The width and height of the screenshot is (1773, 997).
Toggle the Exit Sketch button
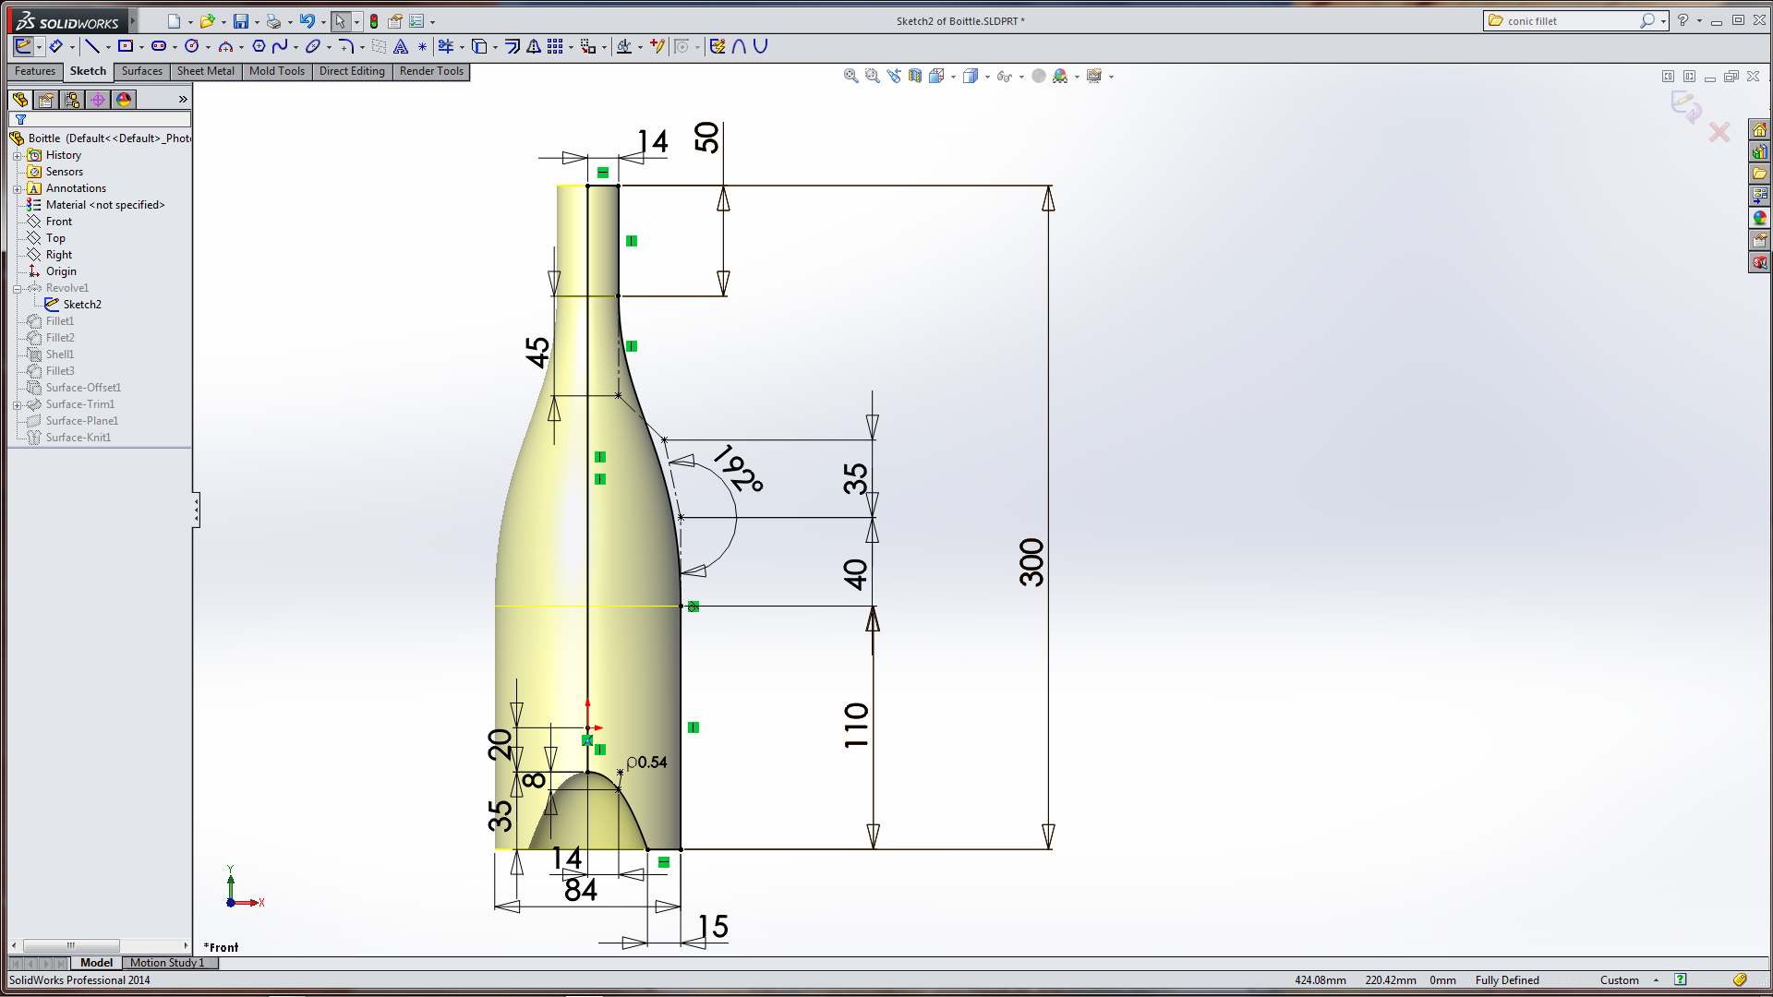click(x=23, y=46)
